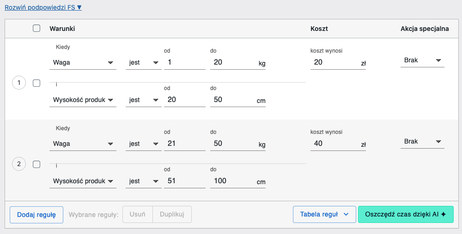Click the 'do' height field with value 100
The image size is (462, 234).
coord(232,181)
